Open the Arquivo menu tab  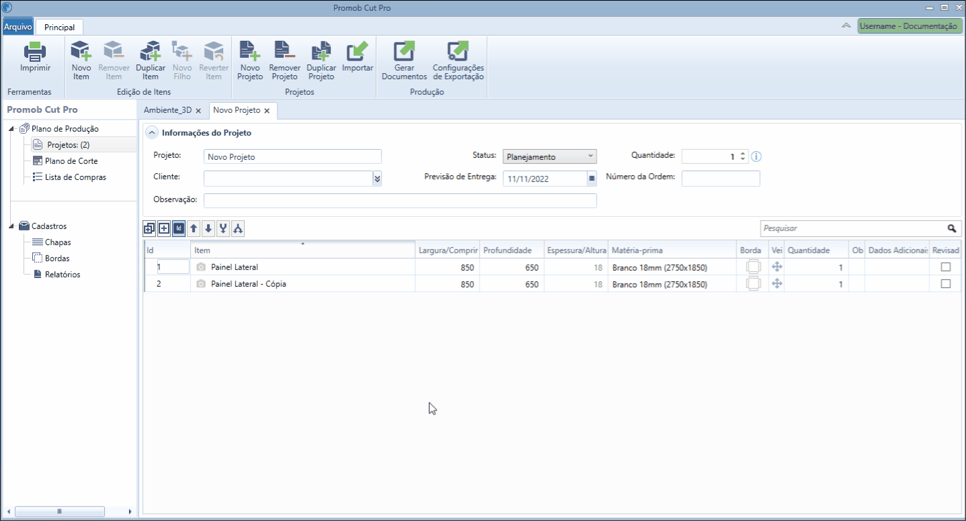pos(17,27)
